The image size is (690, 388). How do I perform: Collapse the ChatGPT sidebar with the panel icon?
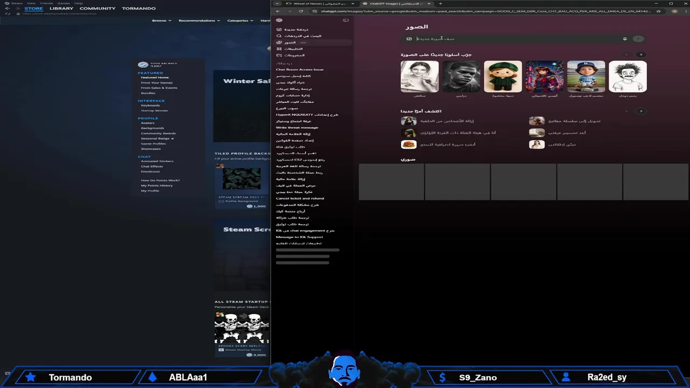[x=346, y=20]
